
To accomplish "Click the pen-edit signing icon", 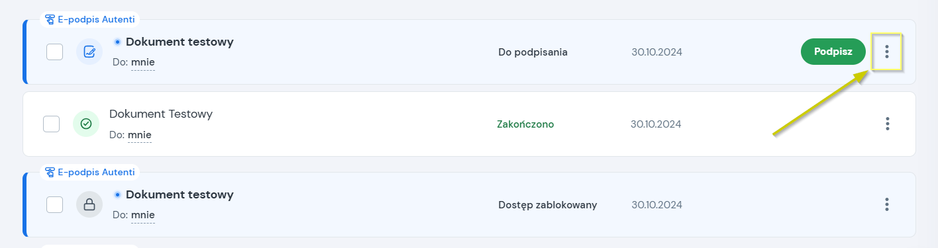I will tap(89, 52).
